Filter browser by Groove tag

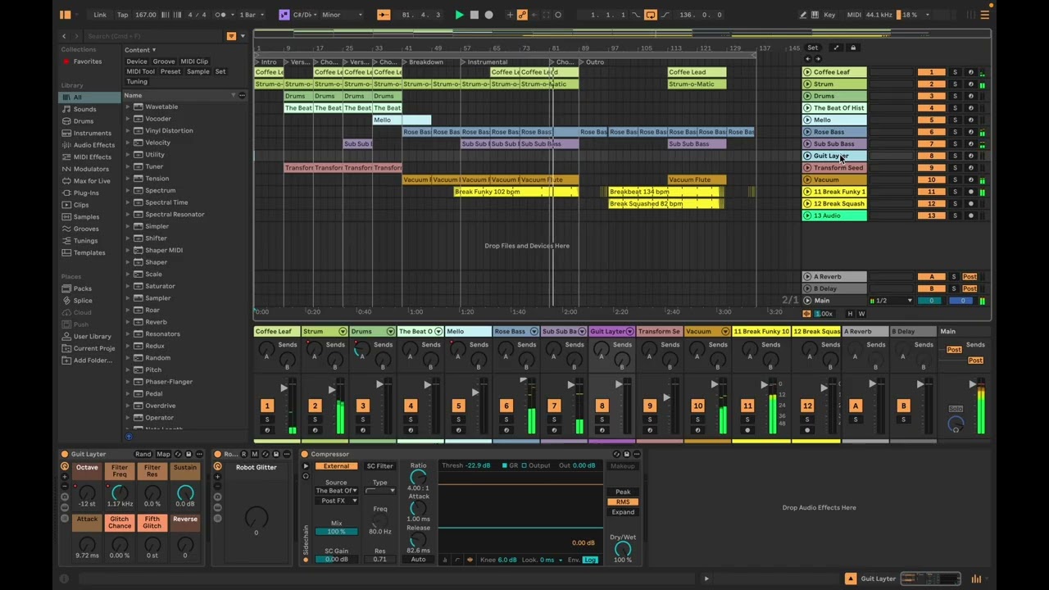[x=164, y=61]
